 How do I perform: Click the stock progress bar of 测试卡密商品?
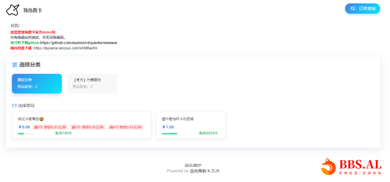click(x=25, y=134)
